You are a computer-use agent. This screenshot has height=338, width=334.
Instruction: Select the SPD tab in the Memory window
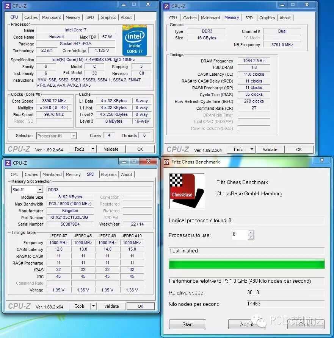tap(249, 18)
